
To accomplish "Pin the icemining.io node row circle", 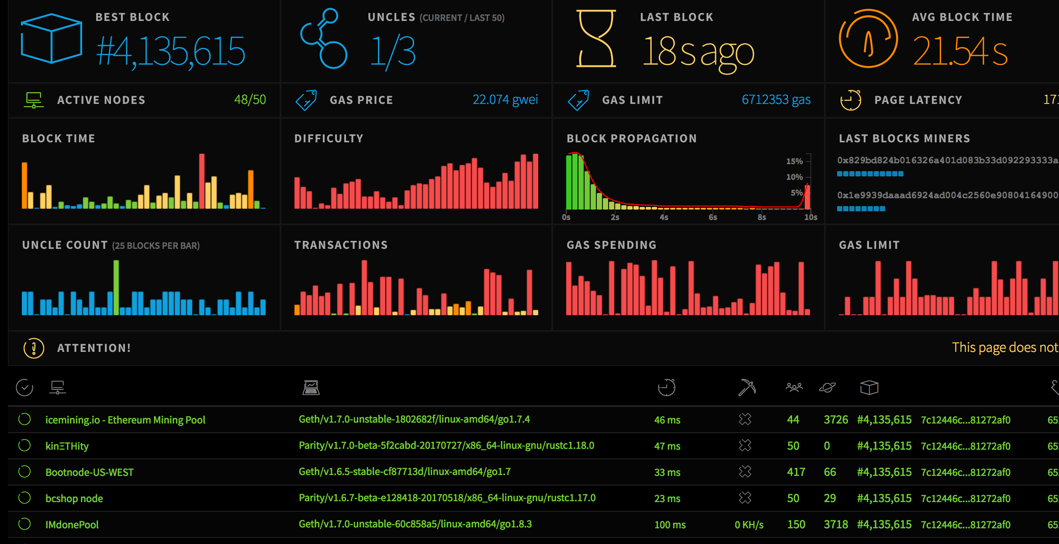I will 24,419.
